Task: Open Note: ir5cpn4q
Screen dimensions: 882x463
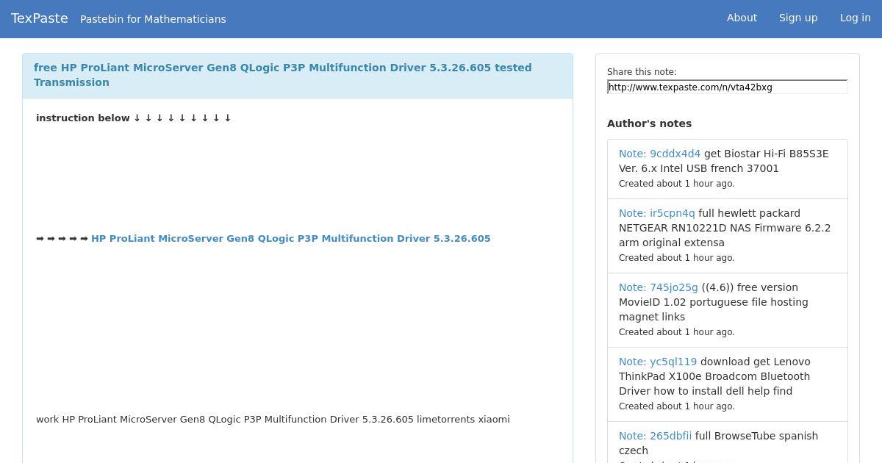Action: (657, 213)
